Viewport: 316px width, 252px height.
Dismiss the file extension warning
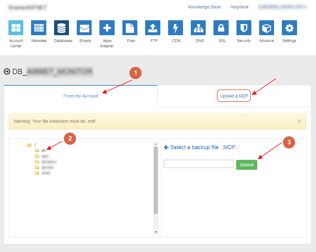300,121
